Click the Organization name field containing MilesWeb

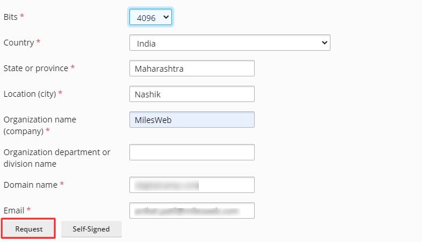point(192,120)
